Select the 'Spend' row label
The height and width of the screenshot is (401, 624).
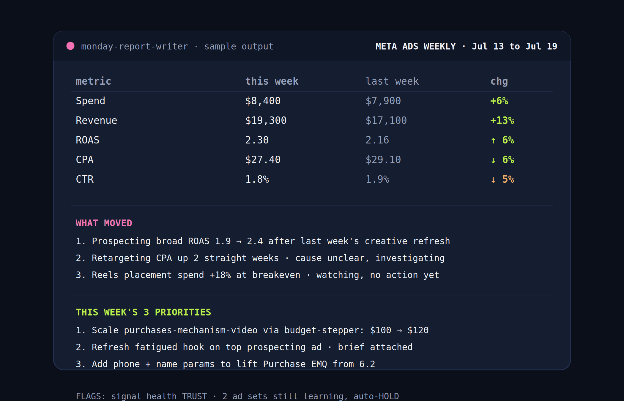click(x=90, y=101)
